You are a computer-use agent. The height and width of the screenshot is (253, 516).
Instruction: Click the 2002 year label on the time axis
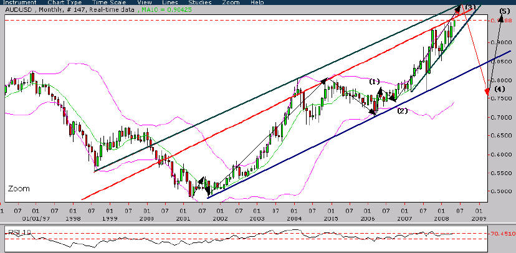point(220,218)
